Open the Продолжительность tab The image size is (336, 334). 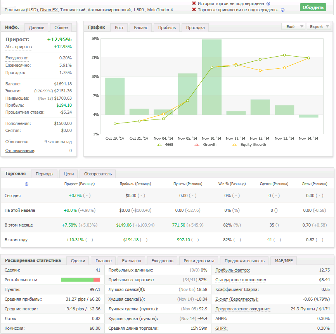tap(244, 261)
